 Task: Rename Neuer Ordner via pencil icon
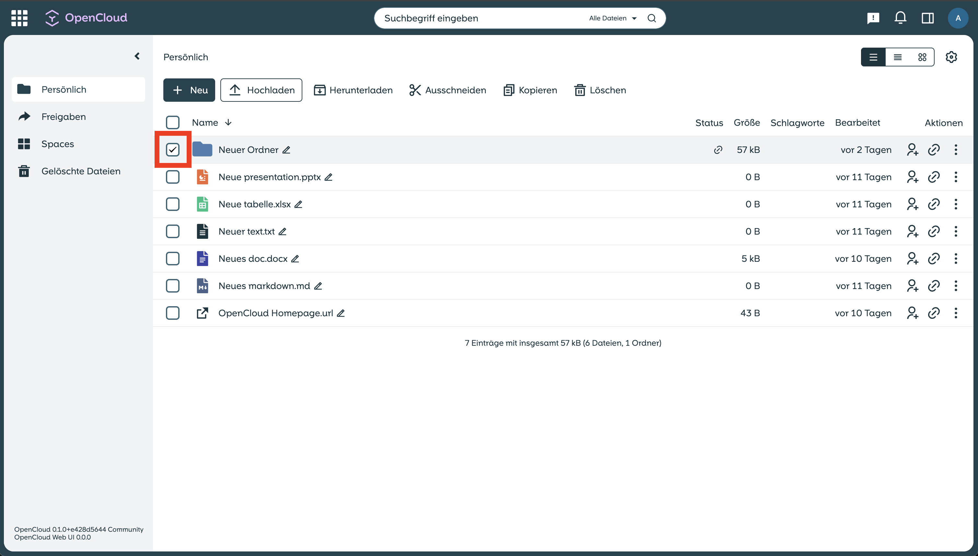[286, 150]
